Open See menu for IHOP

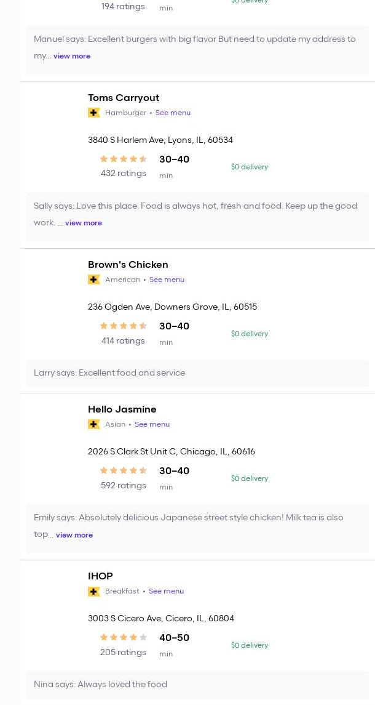pos(166,591)
